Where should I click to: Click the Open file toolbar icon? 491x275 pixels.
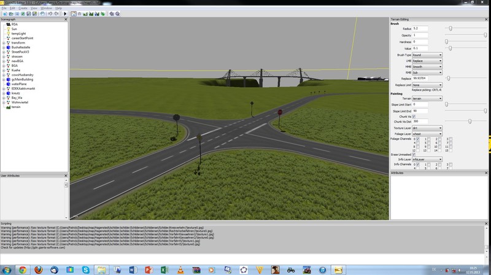tap(11, 14)
